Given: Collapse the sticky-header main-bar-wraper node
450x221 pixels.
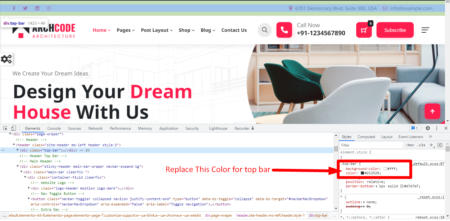Looking at the screenshot, I should point(18,166).
